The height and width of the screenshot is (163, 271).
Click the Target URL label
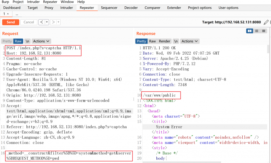tap(231, 22)
